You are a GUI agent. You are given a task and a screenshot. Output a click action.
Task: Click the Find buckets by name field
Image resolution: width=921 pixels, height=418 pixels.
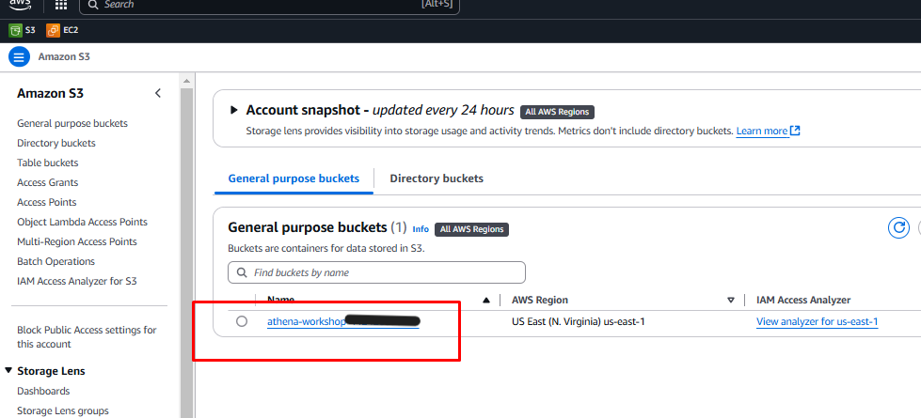376,272
